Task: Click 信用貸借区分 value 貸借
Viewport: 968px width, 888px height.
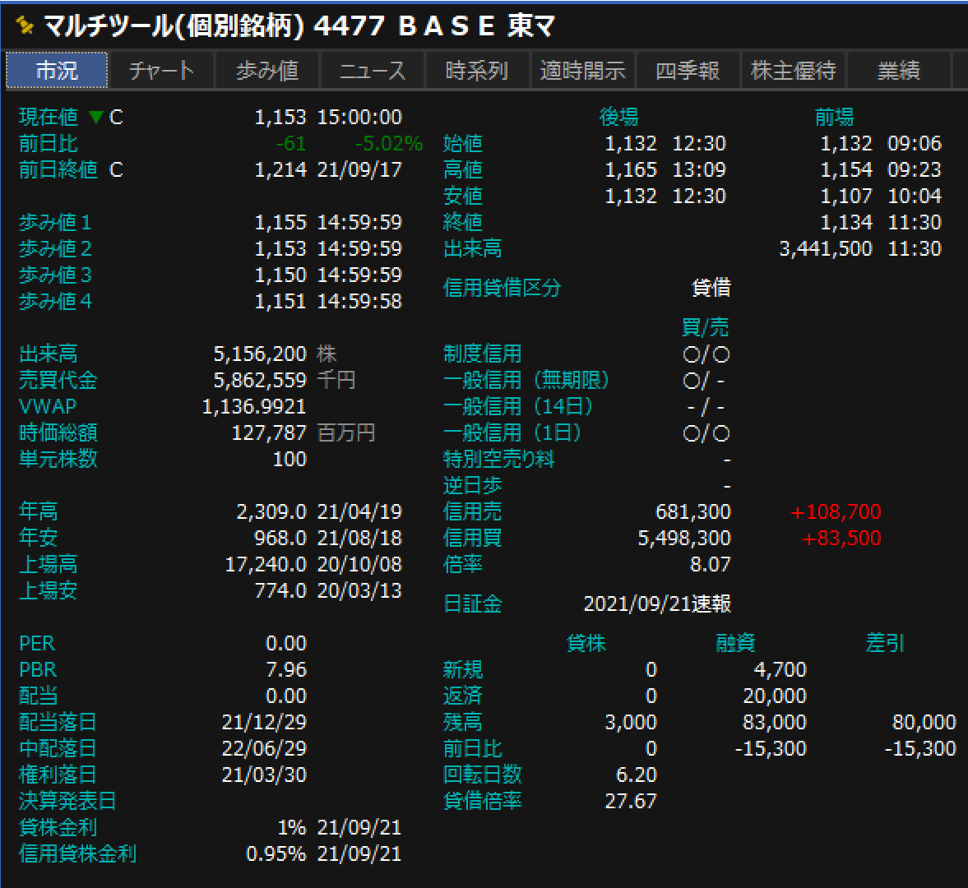Action: (x=711, y=288)
